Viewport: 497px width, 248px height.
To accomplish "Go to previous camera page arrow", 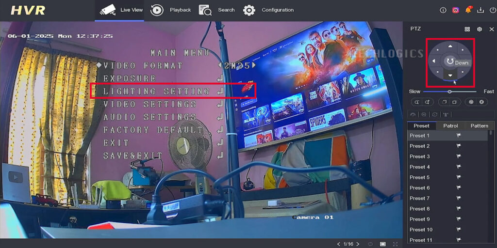I will 338,244.
